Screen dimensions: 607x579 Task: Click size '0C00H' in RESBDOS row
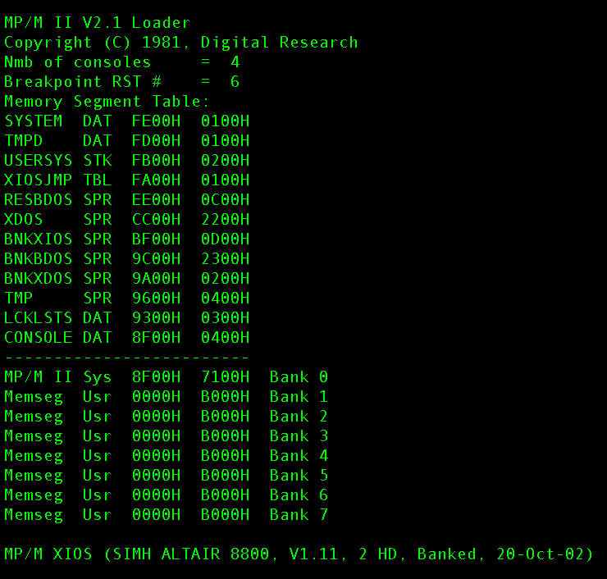[x=226, y=200]
